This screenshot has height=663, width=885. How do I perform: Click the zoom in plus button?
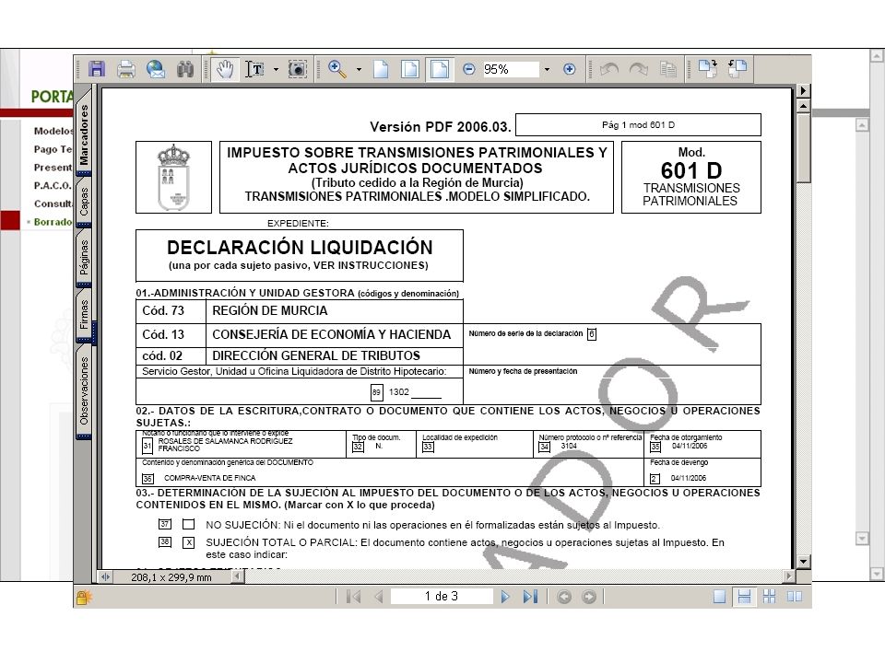570,69
